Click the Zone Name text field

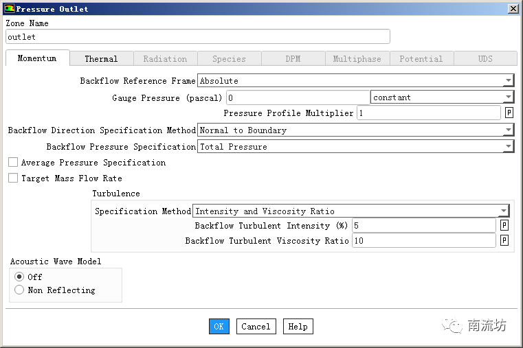pyautogui.click(x=197, y=37)
